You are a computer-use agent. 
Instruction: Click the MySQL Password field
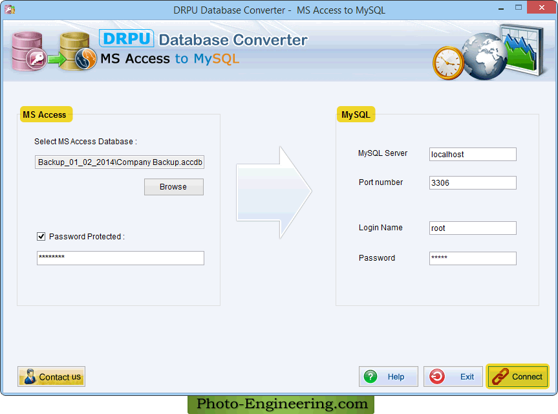pos(473,259)
